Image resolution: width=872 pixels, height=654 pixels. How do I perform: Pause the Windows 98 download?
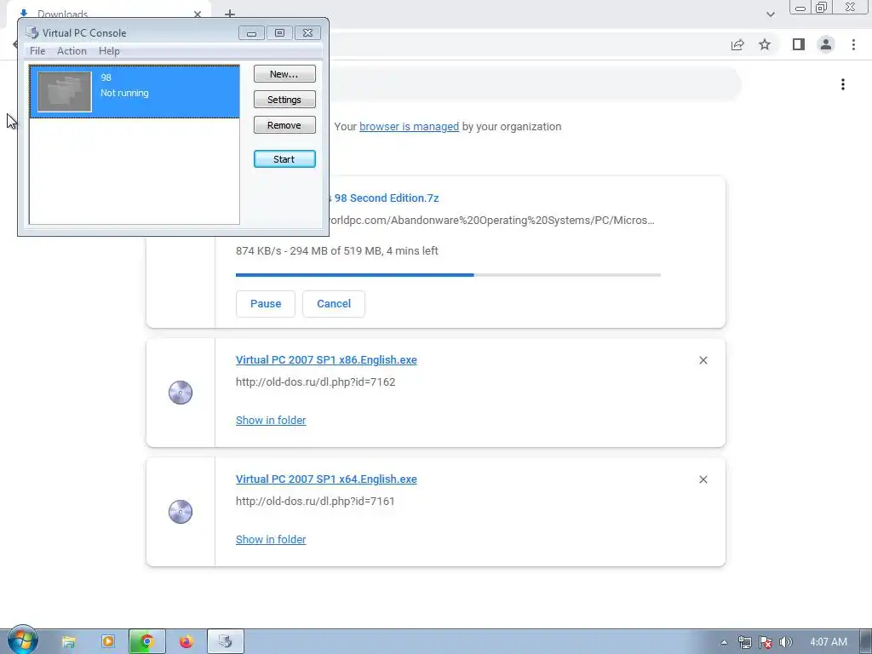(266, 304)
